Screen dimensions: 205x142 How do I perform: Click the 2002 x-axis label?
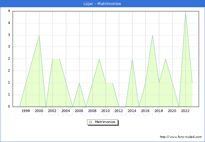coord(52,111)
